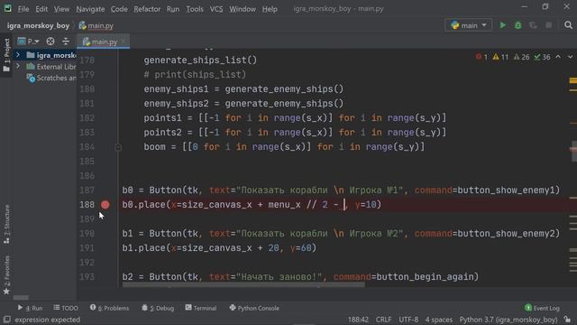The height and width of the screenshot is (325, 577).
Task: Open the Terminal tool window
Action: coord(201,308)
